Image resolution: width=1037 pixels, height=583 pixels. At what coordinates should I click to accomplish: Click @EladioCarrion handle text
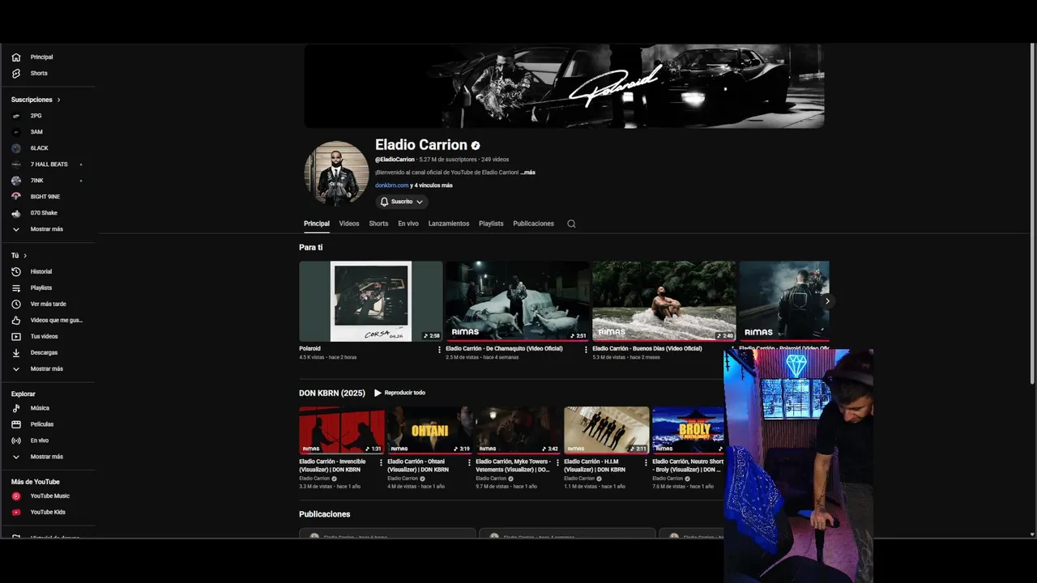click(395, 160)
